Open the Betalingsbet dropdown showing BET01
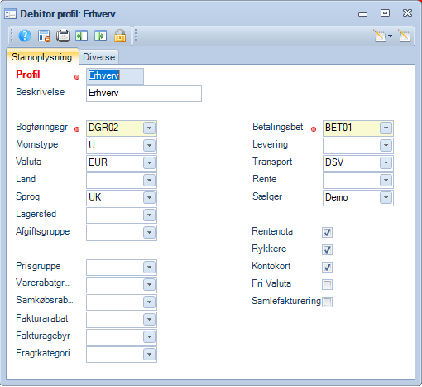Viewport: 422px width, 387px height. click(x=386, y=128)
